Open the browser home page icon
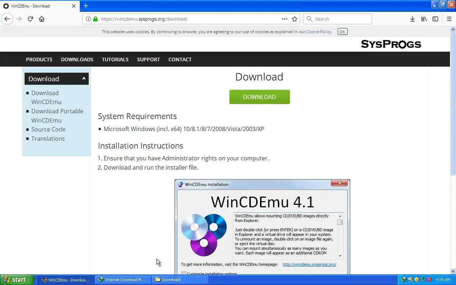 click(42, 19)
